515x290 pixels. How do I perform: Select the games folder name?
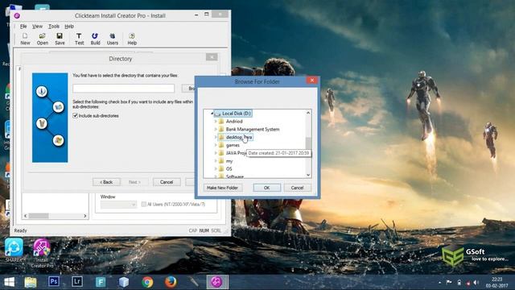[x=233, y=145]
